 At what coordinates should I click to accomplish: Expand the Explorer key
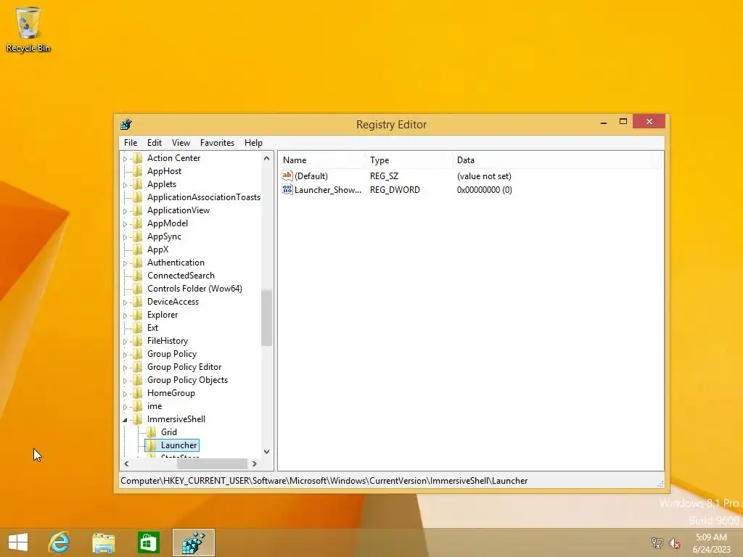[x=125, y=315]
